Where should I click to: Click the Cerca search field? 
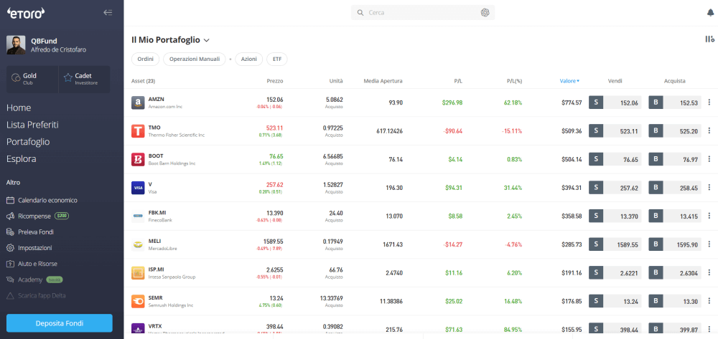click(423, 13)
